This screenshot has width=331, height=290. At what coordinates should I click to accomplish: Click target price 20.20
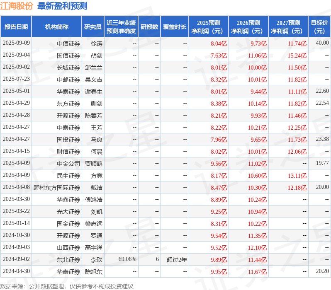tap(322, 271)
